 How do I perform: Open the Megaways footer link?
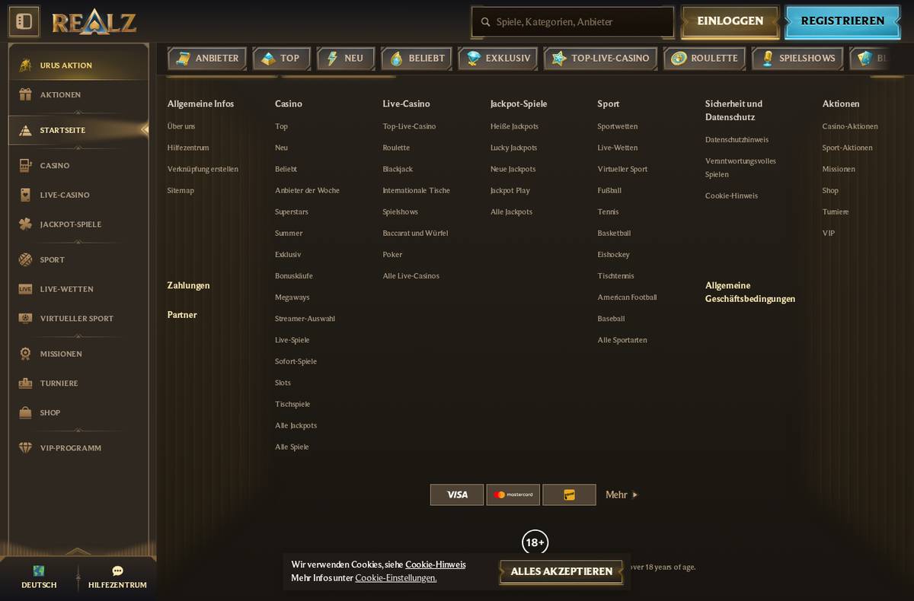pos(292,297)
